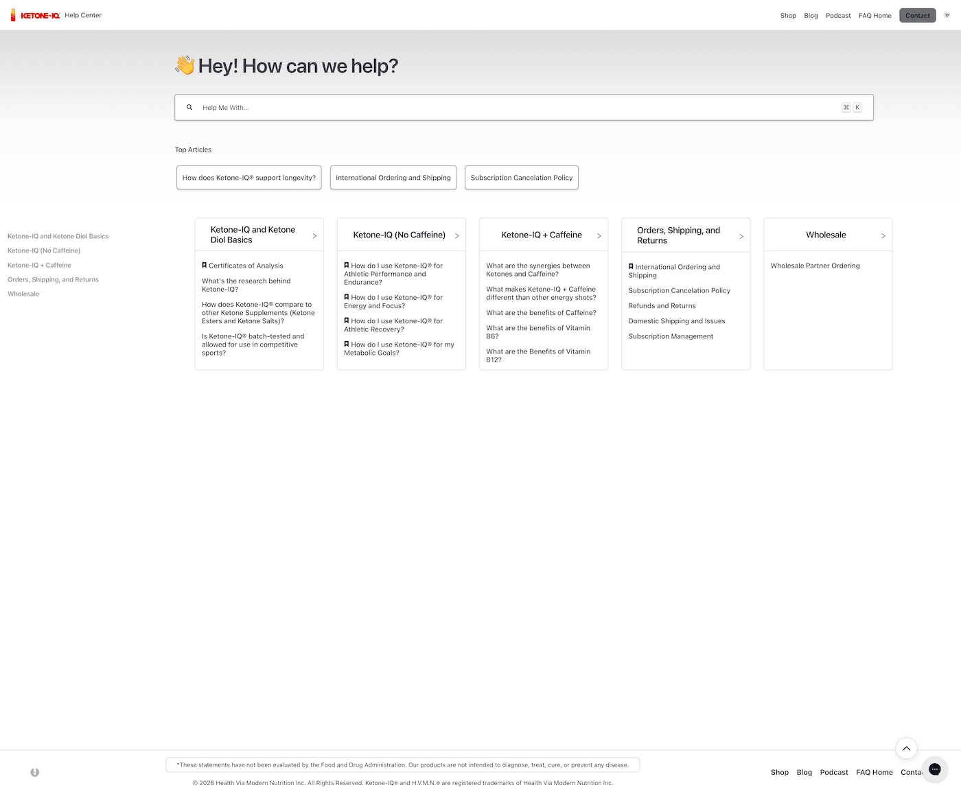Screen dimensions: 961x794
Task: Expand the Wholesale card chevron
Action: 883,235
